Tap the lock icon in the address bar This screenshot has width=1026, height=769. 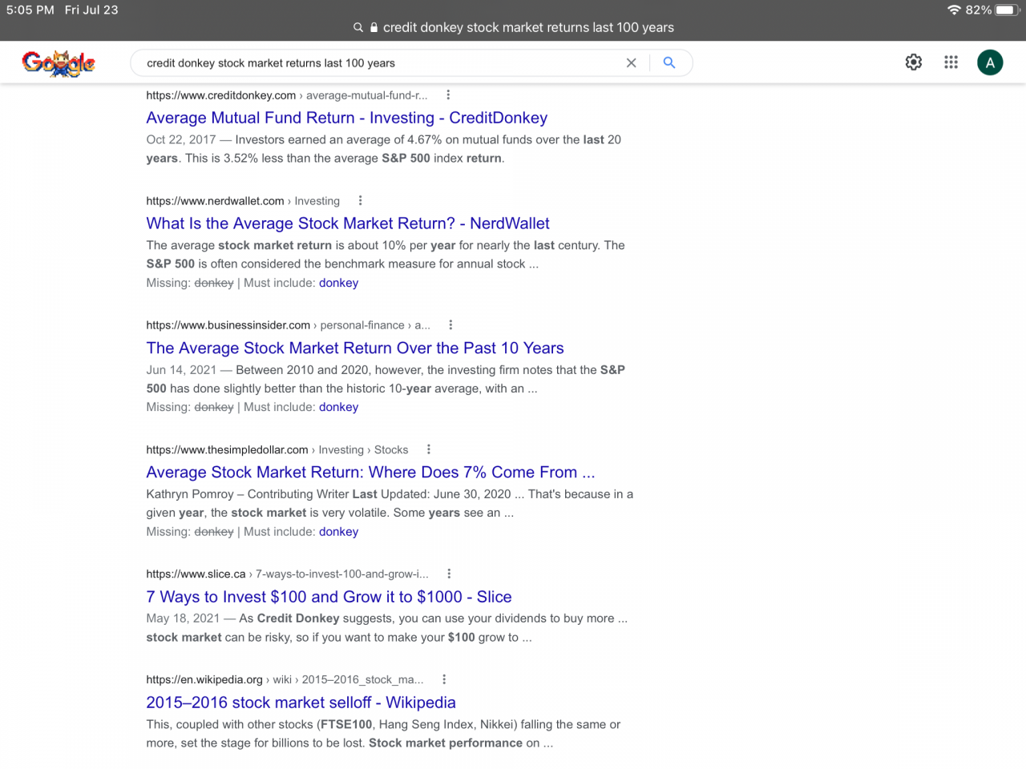pos(374,27)
